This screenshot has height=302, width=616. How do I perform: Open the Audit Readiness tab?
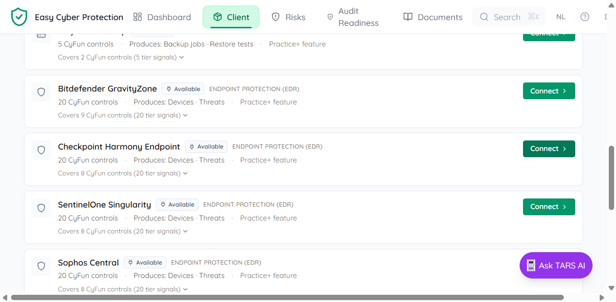(x=353, y=17)
